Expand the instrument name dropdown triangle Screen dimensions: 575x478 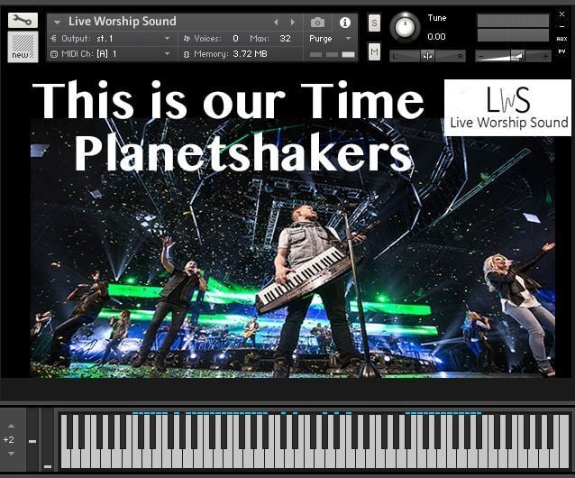click(x=57, y=23)
